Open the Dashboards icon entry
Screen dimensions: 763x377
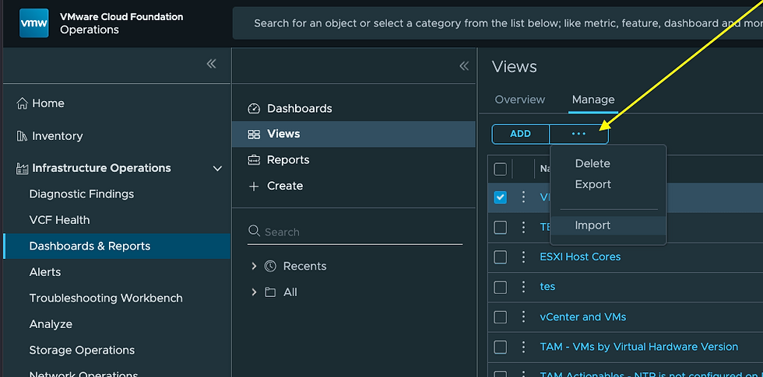(254, 109)
